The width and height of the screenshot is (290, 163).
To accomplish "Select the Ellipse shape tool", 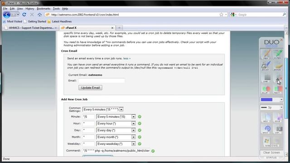I will pyautogui.click(x=266, y=90).
